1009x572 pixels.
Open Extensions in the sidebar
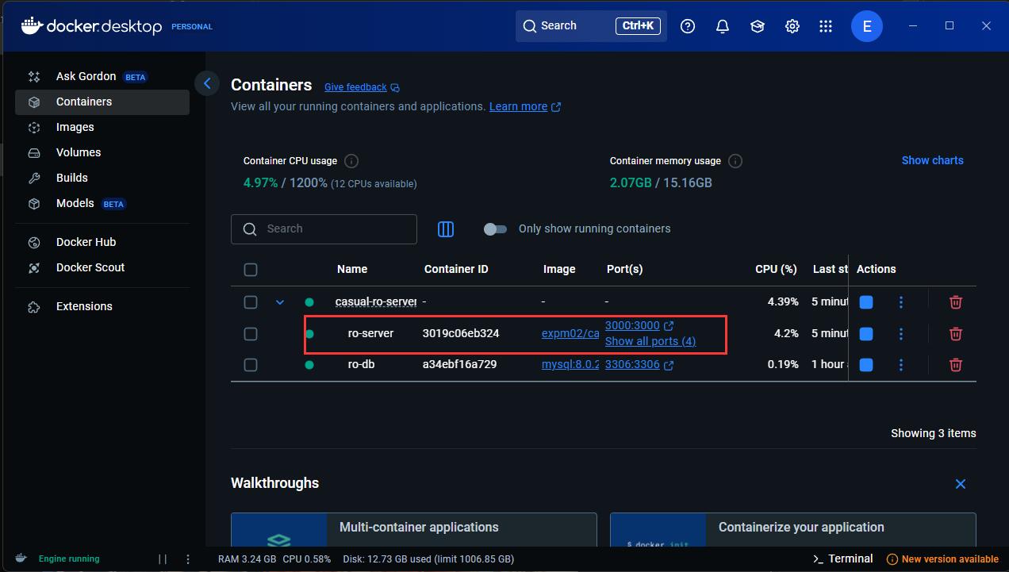(x=102, y=306)
